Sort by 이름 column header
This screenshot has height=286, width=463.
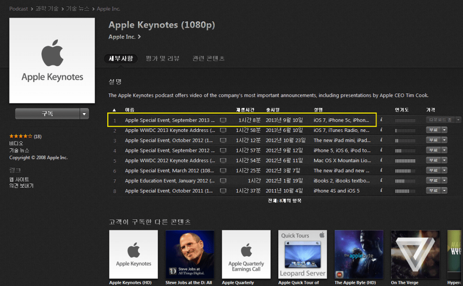tap(129, 110)
